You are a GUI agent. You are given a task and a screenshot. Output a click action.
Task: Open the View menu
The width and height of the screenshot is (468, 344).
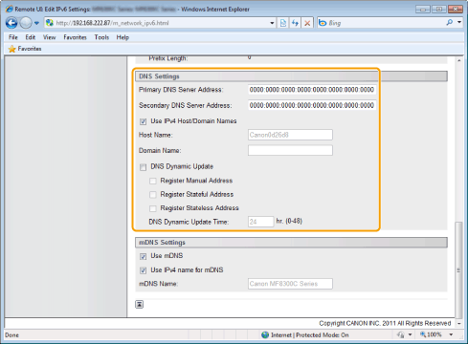[x=50, y=37]
